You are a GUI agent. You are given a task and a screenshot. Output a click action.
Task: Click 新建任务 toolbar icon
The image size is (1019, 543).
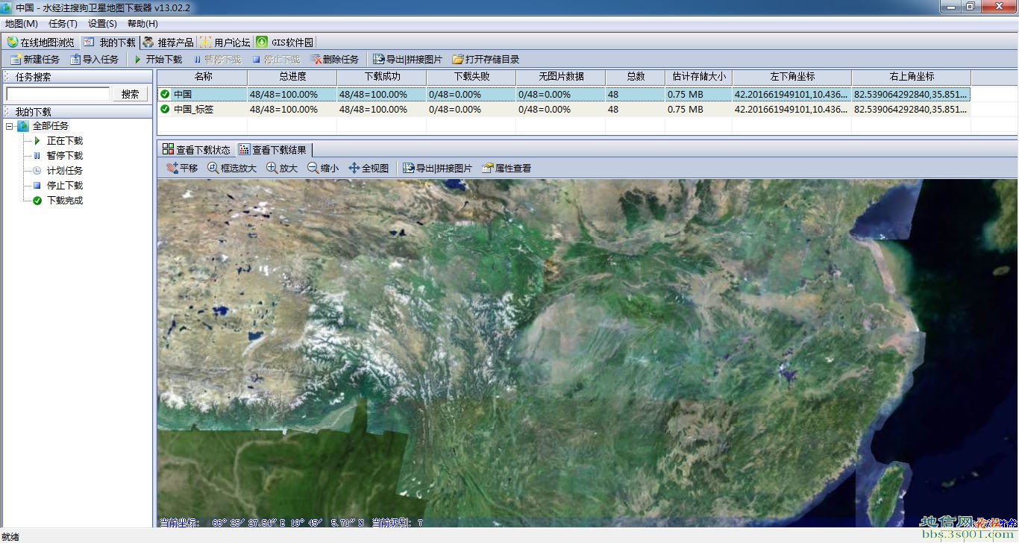pyautogui.click(x=16, y=60)
